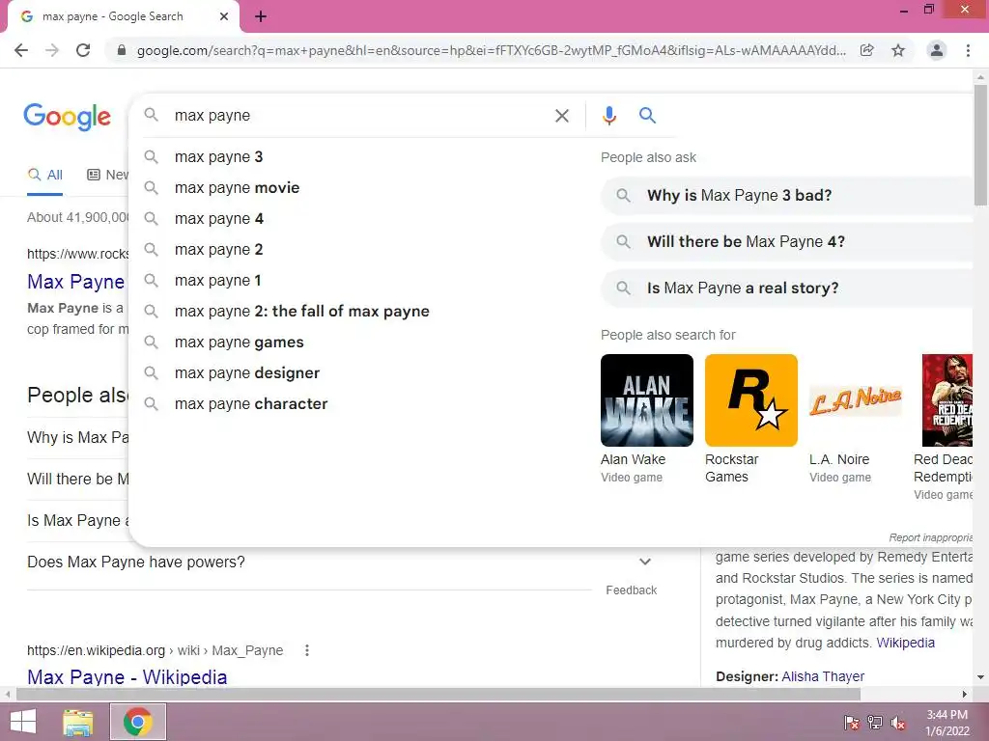Go back using the browser back arrow

click(21, 50)
